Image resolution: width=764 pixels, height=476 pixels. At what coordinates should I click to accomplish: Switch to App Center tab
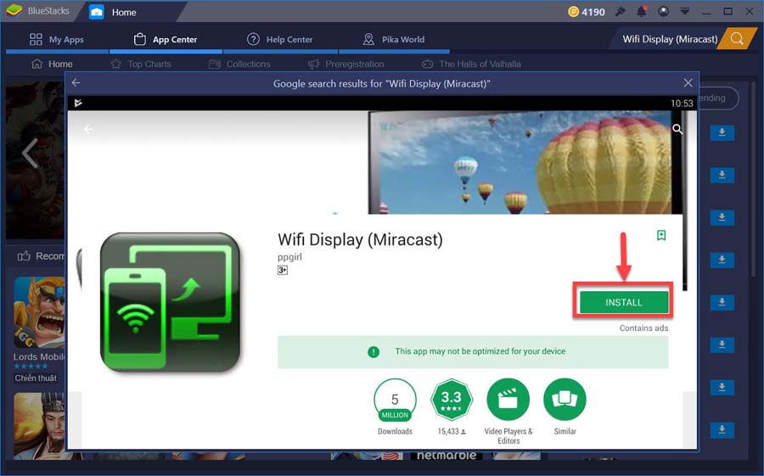click(166, 40)
